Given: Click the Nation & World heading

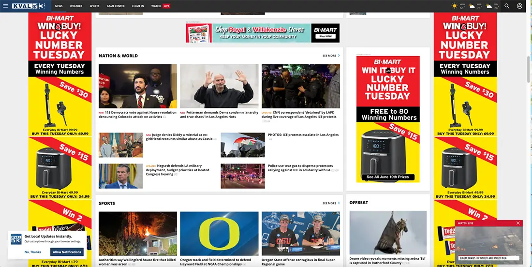Looking at the screenshot, I should [118, 56].
